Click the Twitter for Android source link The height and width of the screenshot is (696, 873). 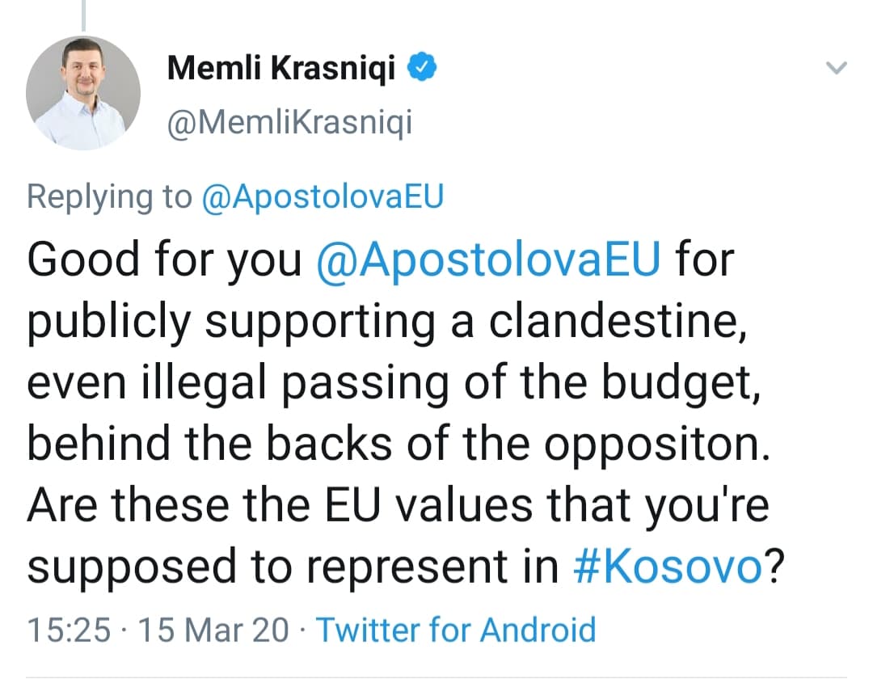pos(455,629)
